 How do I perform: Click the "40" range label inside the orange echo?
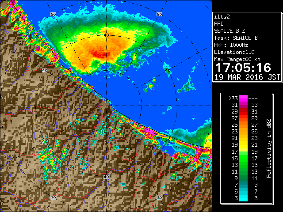point(107,35)
